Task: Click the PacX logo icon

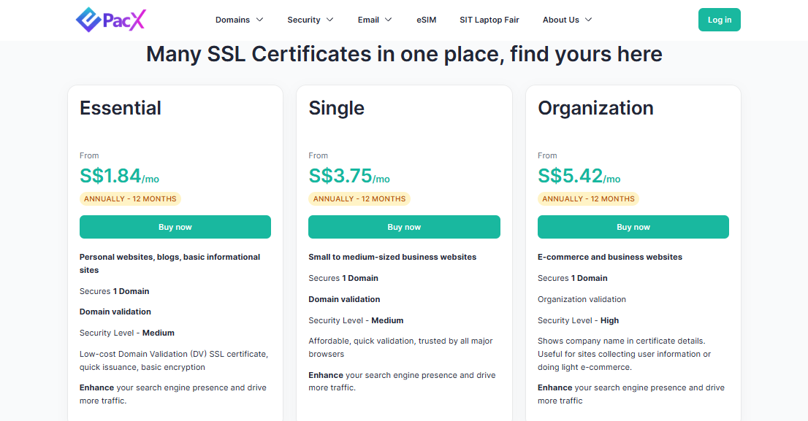Action: pyautogui.click(x=89, y=20)
